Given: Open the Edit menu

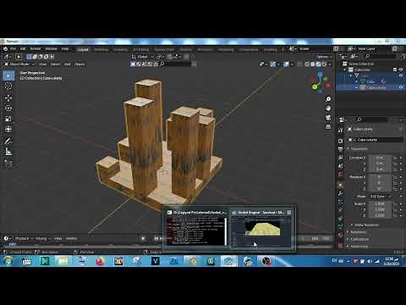Looking at the screenshot, I should (23, 49).
